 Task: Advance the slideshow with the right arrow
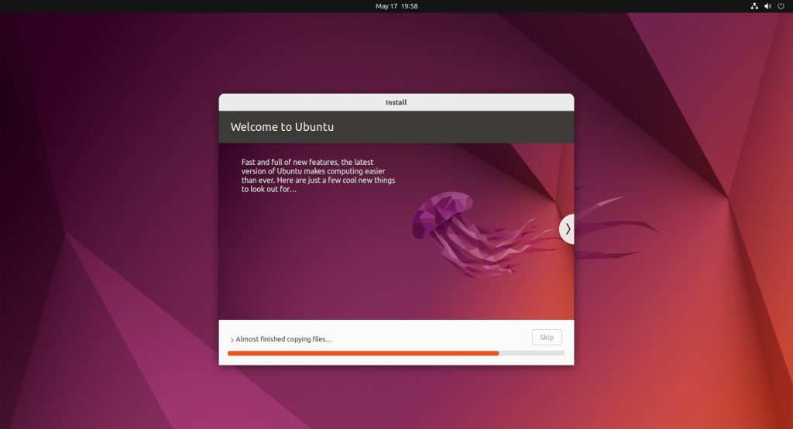(x=567, y=229)
